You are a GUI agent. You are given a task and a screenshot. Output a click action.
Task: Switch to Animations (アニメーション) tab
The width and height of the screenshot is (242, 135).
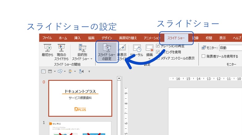(x=152, y=38)
